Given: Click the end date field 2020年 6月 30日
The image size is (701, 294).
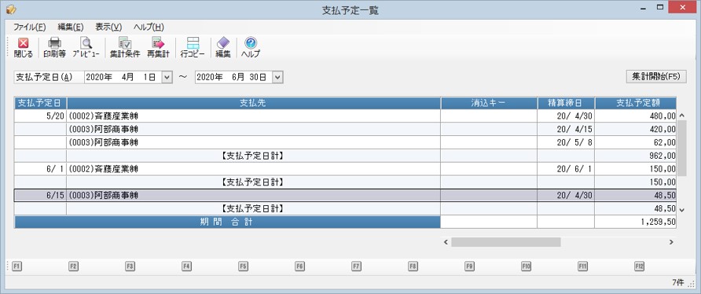Looking at the screenshot, I should point(233,77).
